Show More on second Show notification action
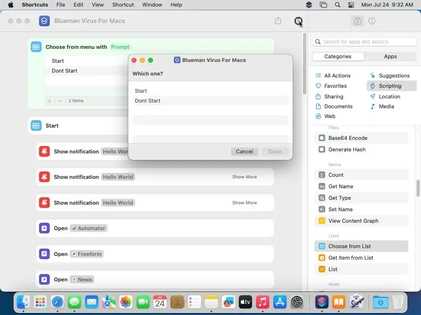The height and width of the screenshot is (315, 421). click(245, 177)
